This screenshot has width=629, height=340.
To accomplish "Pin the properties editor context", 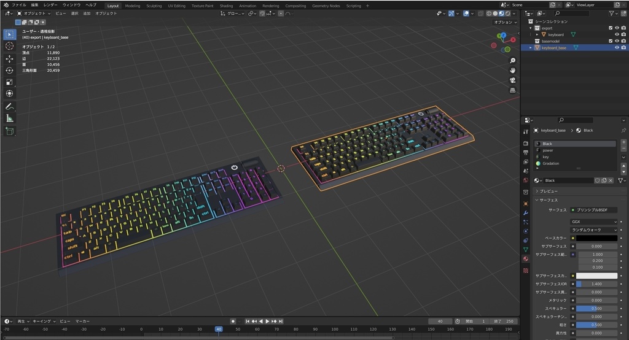I will tap(623, 130).
